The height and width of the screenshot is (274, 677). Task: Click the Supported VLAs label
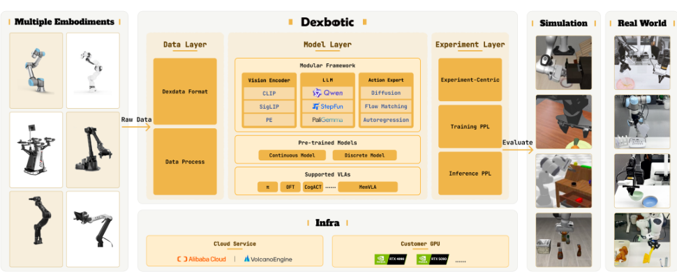tap(327, 174)
